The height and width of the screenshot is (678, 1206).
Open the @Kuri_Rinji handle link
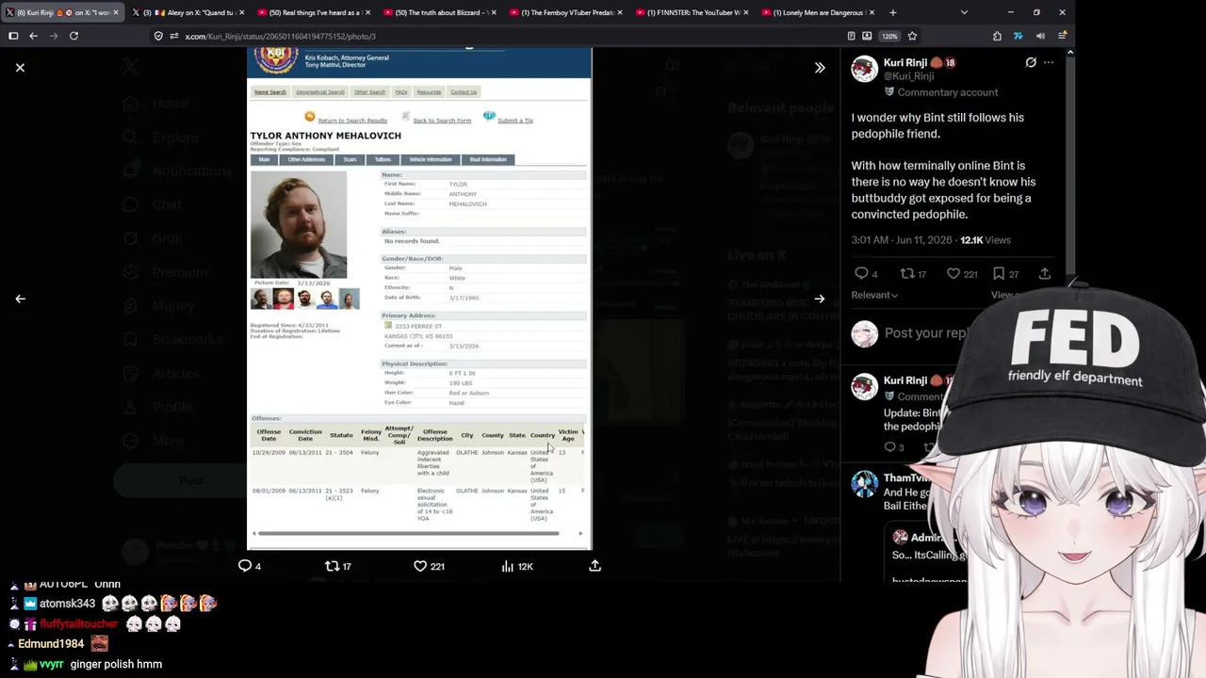(x=908, y=76)
